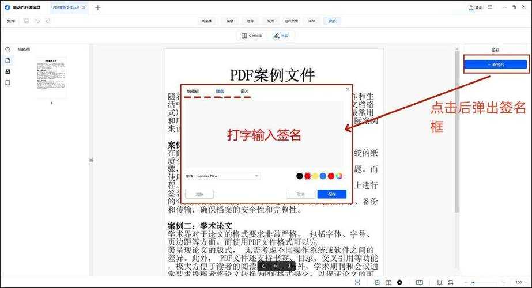Click the fit page icon in status bar

[440, 282]
